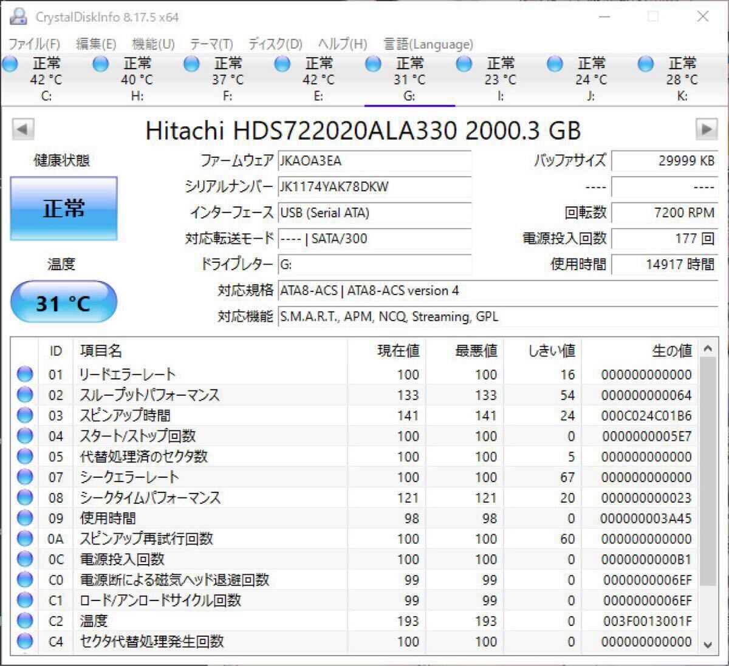Click the 31 °C temperature indicator
The width and height of the screenshot is (729, 666).
coord(63,302)
